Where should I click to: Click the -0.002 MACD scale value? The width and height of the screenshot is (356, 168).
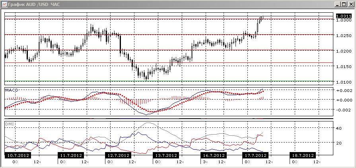[344, 110]
